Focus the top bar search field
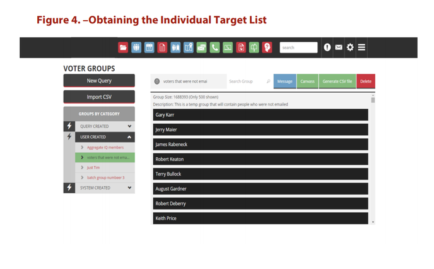Image resolution: width=434 pixels, height=269 pixels. [298, 47]
